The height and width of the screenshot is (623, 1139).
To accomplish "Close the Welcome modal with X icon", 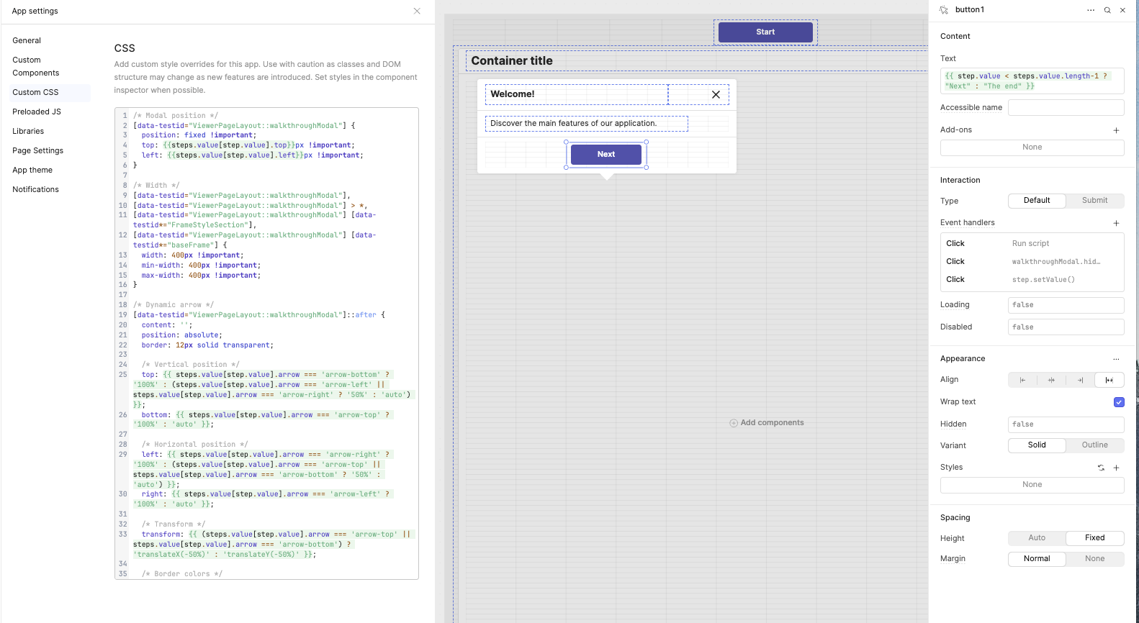I will coord(716,94).
